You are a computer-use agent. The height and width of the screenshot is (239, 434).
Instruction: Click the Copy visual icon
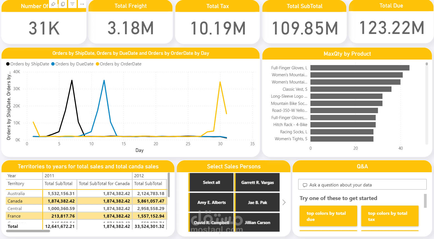coord(63,4)
